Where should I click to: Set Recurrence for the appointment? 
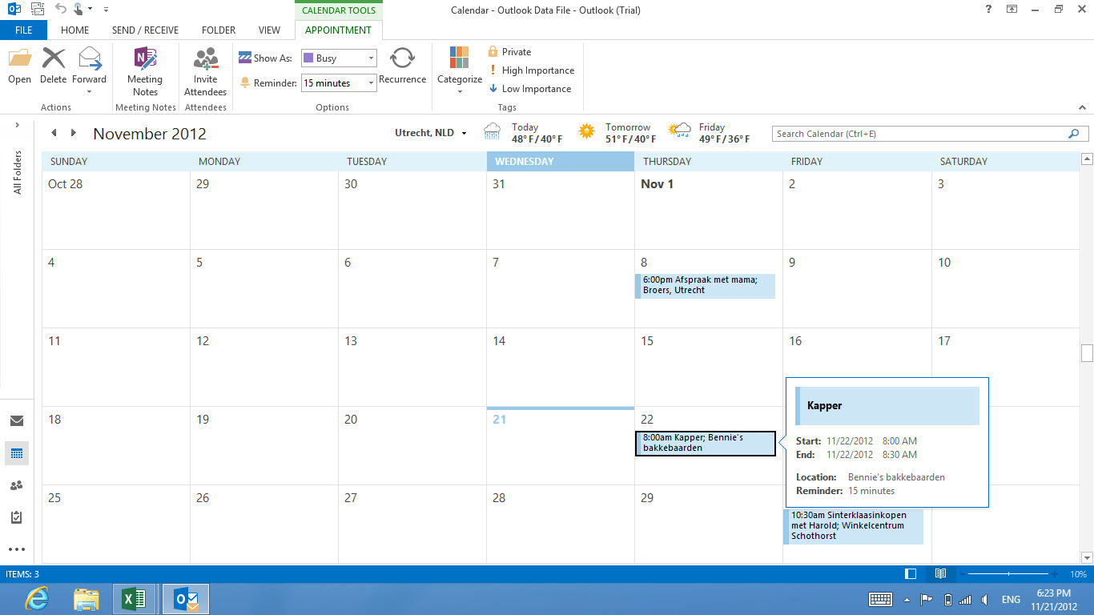402,58
